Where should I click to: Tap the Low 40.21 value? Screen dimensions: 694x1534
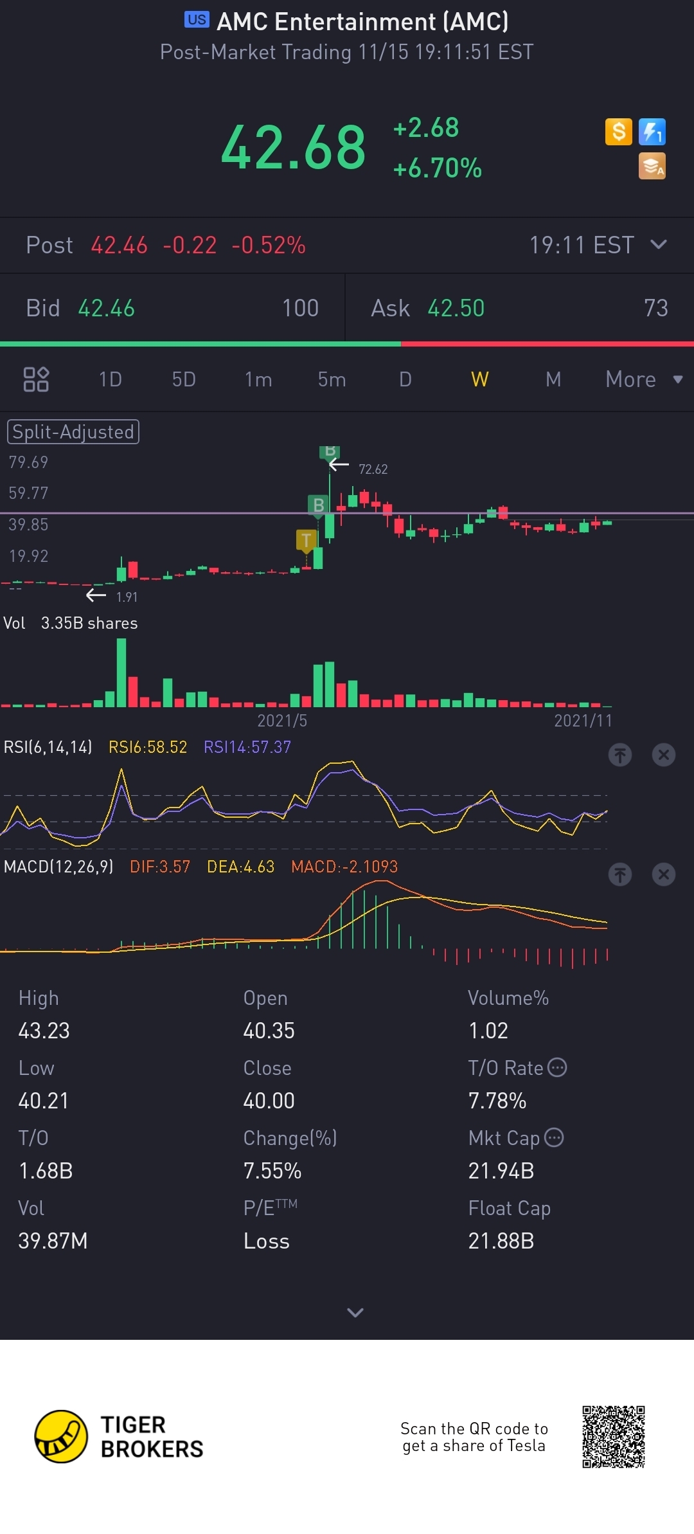[44, 1101]
